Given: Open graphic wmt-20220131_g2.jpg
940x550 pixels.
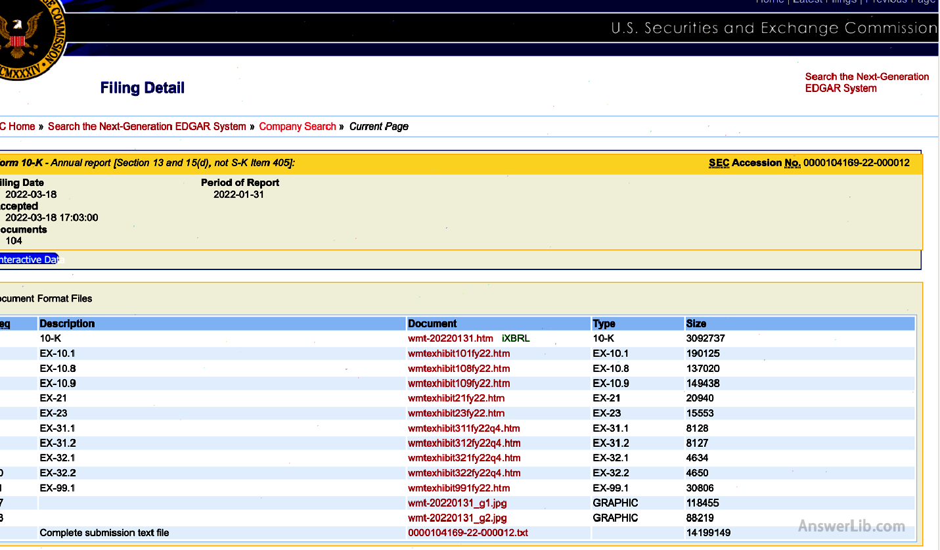Looking at the screenshot, I should pos(457,518).
